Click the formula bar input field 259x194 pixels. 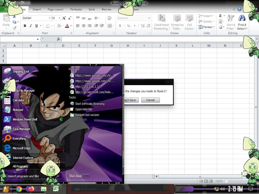[x=158, y=39]
